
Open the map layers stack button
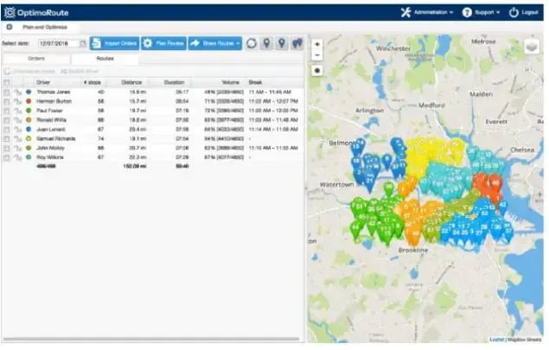(532, 47)
